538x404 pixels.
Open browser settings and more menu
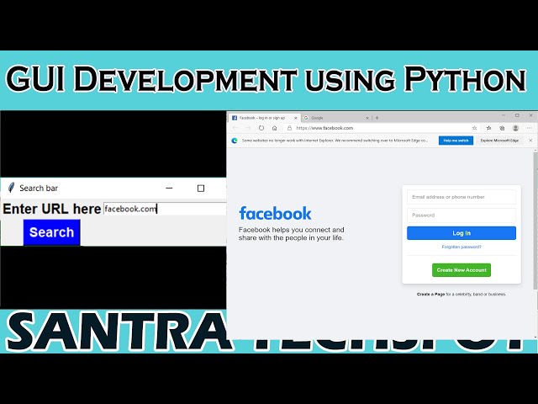tap(529, 128)
